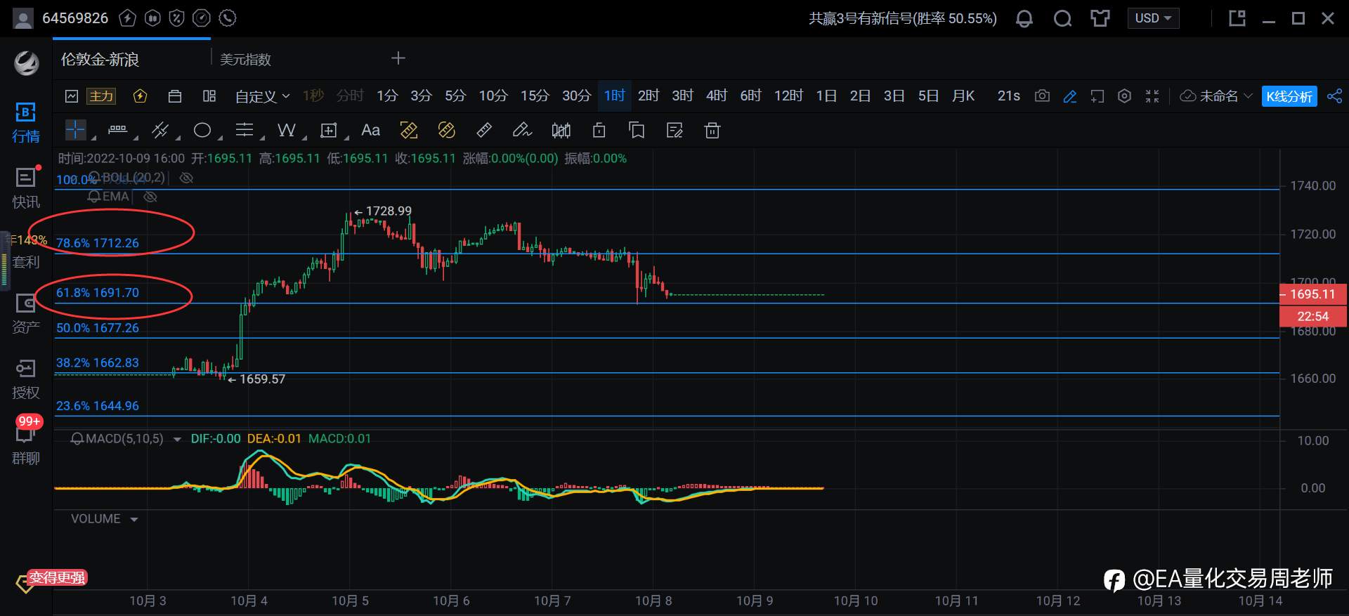Click the second yellow ruler measure icon

(x=446, y=130)
